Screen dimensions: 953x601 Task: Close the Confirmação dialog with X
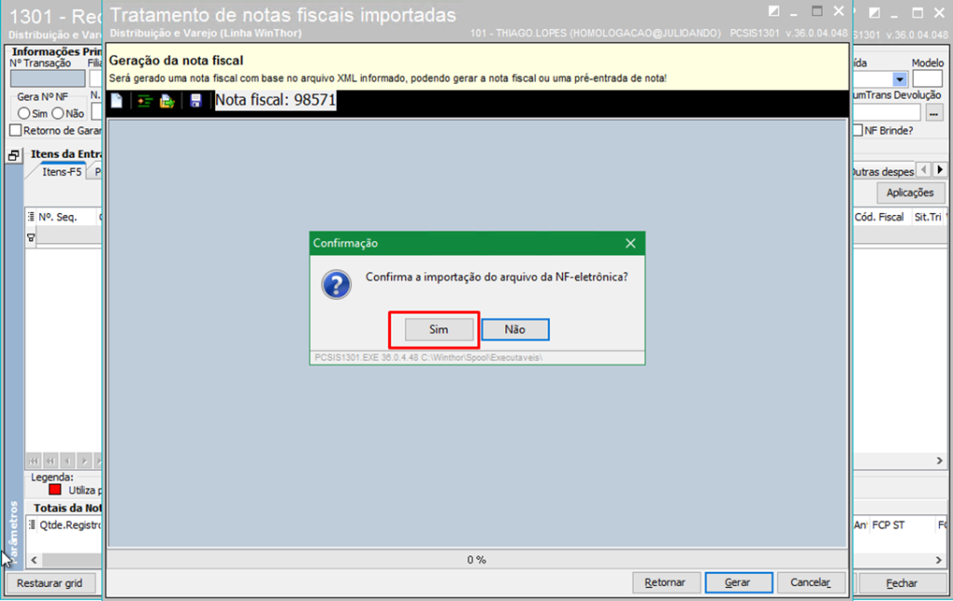630,243
